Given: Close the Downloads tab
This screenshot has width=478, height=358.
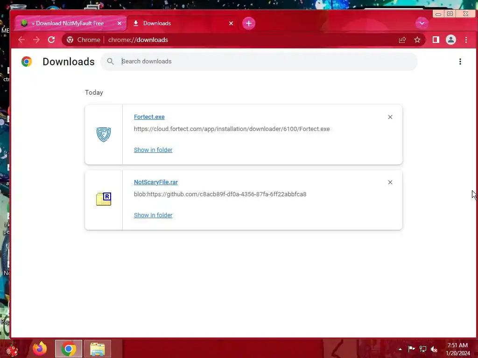Looking at the screenshot, I should pos(231,23).
